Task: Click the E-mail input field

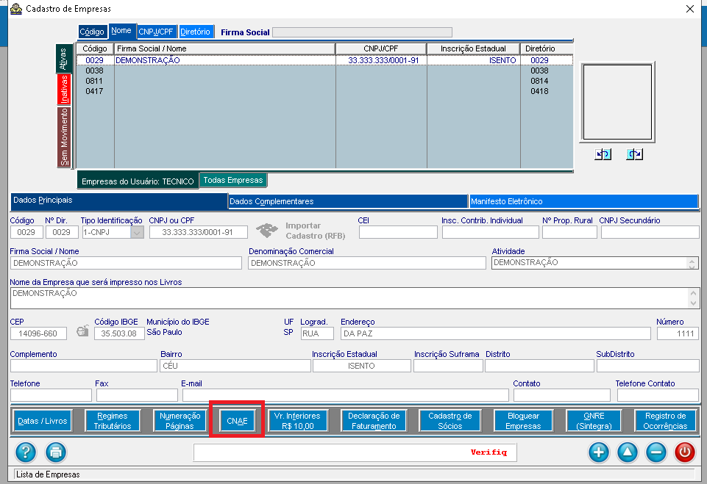Action: point(345,395)
